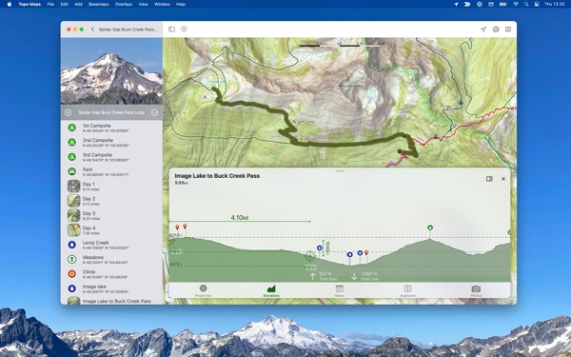571x357 pixels.
Task: Toggle the sidebar with the toolbar sidebar icon
Action: click(172, 30)
